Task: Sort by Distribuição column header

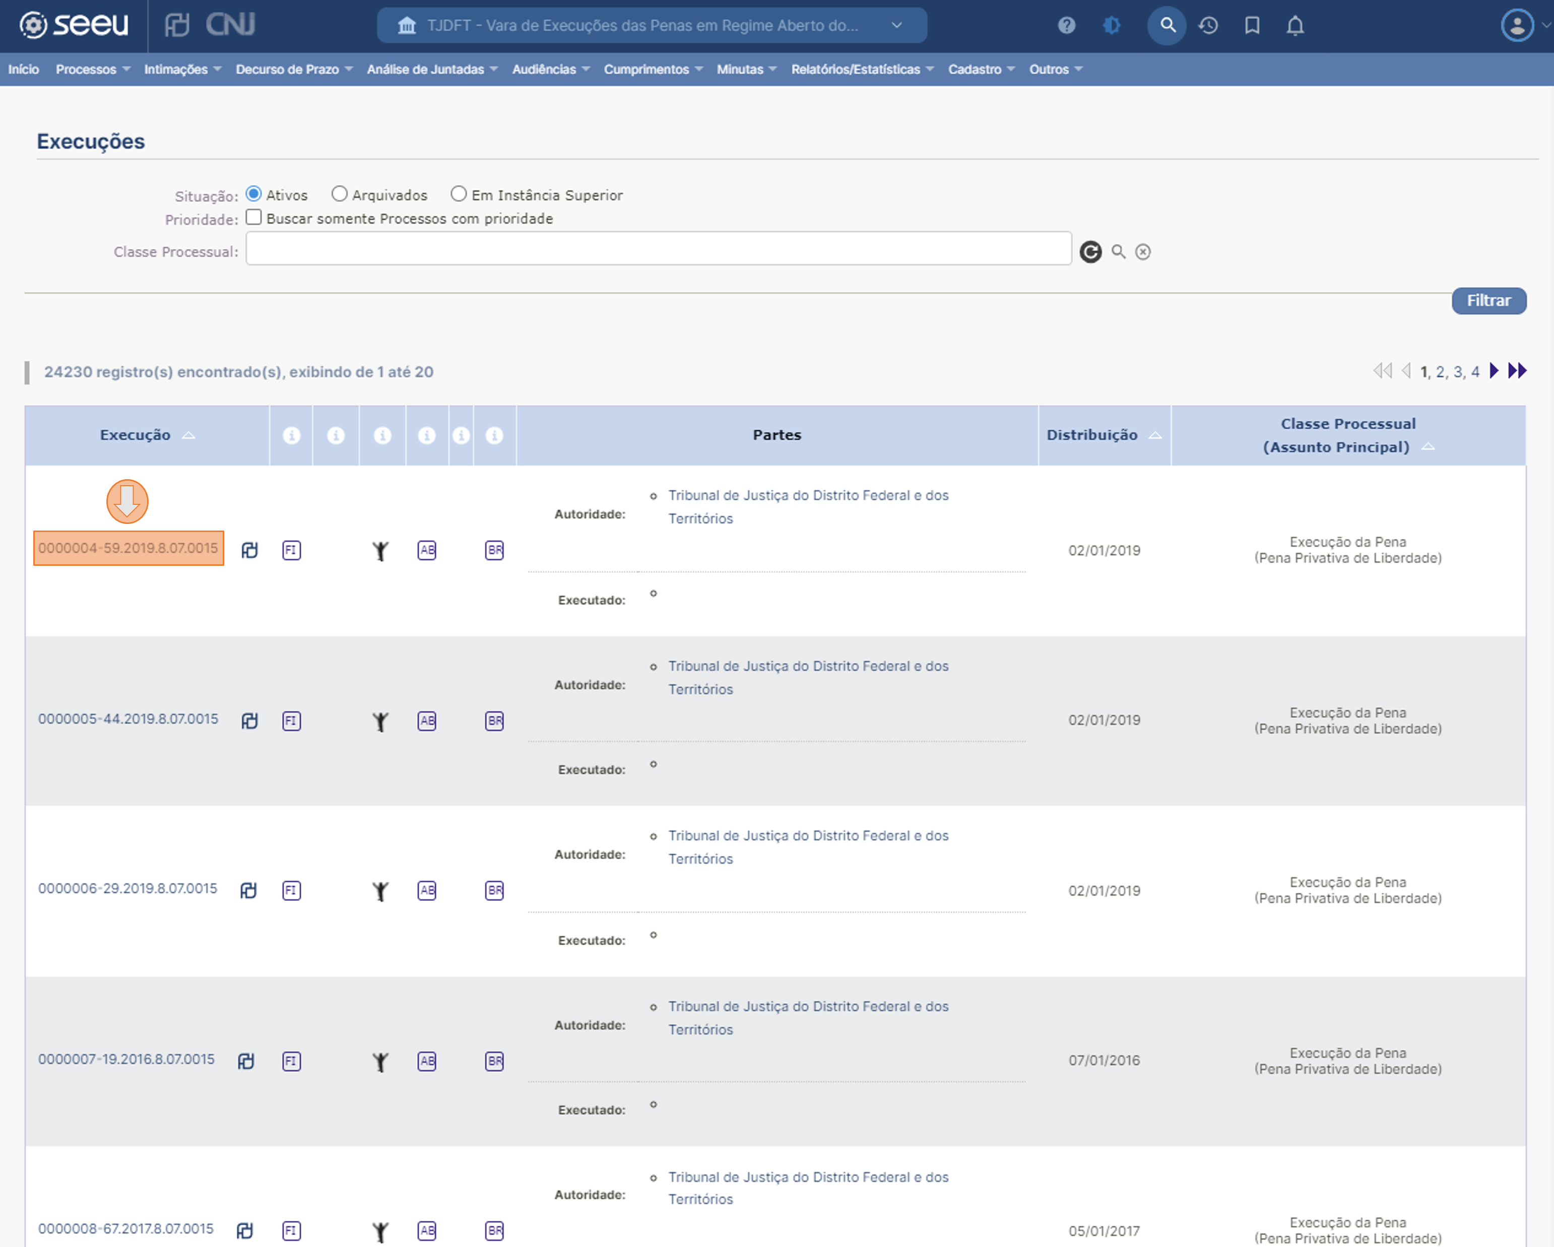Action: [1104, 435]
